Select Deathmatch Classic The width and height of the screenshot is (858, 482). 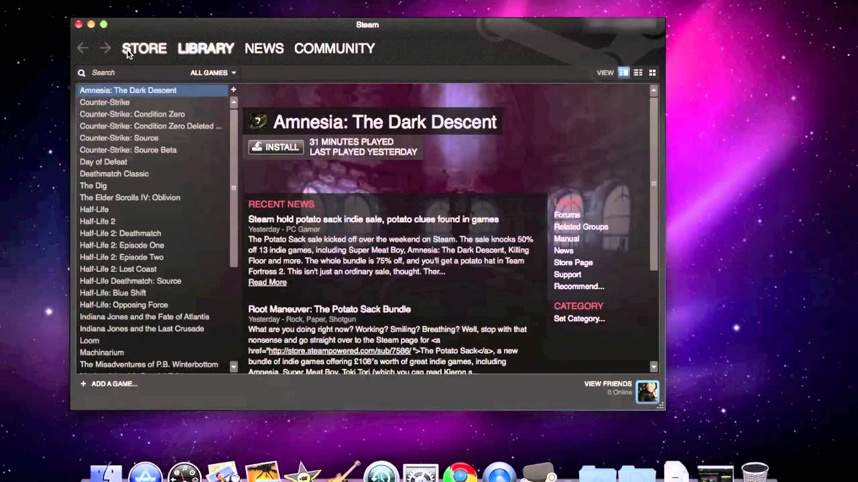(153, 174)
